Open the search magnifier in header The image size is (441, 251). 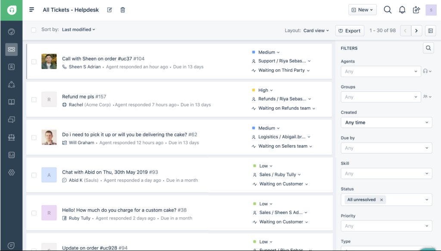388,10
